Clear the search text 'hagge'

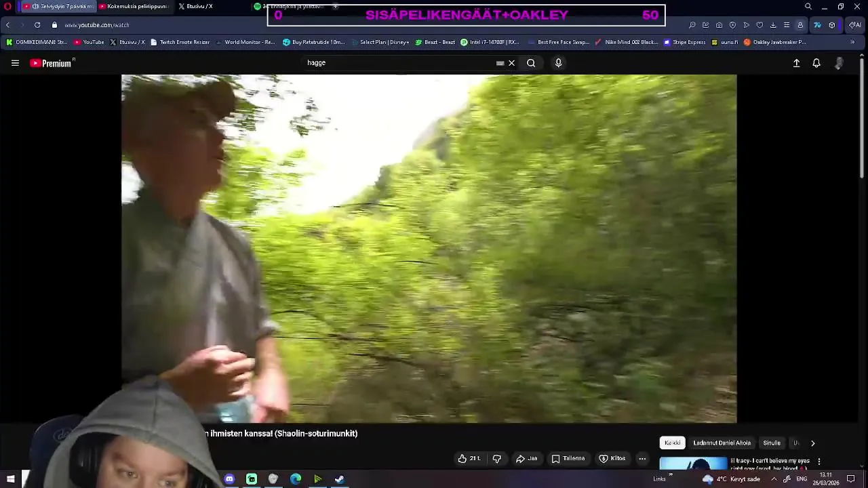pos(512,63)
